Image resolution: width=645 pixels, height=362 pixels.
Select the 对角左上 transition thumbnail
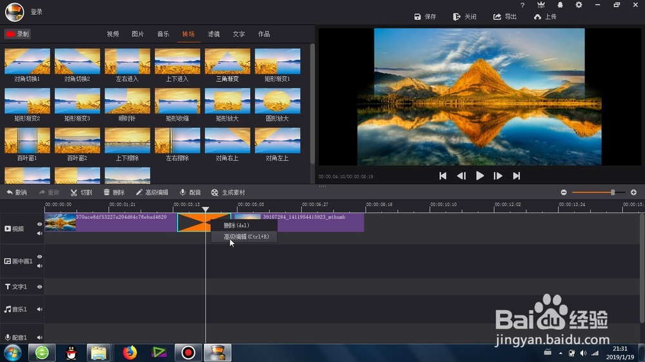[277, 140]
